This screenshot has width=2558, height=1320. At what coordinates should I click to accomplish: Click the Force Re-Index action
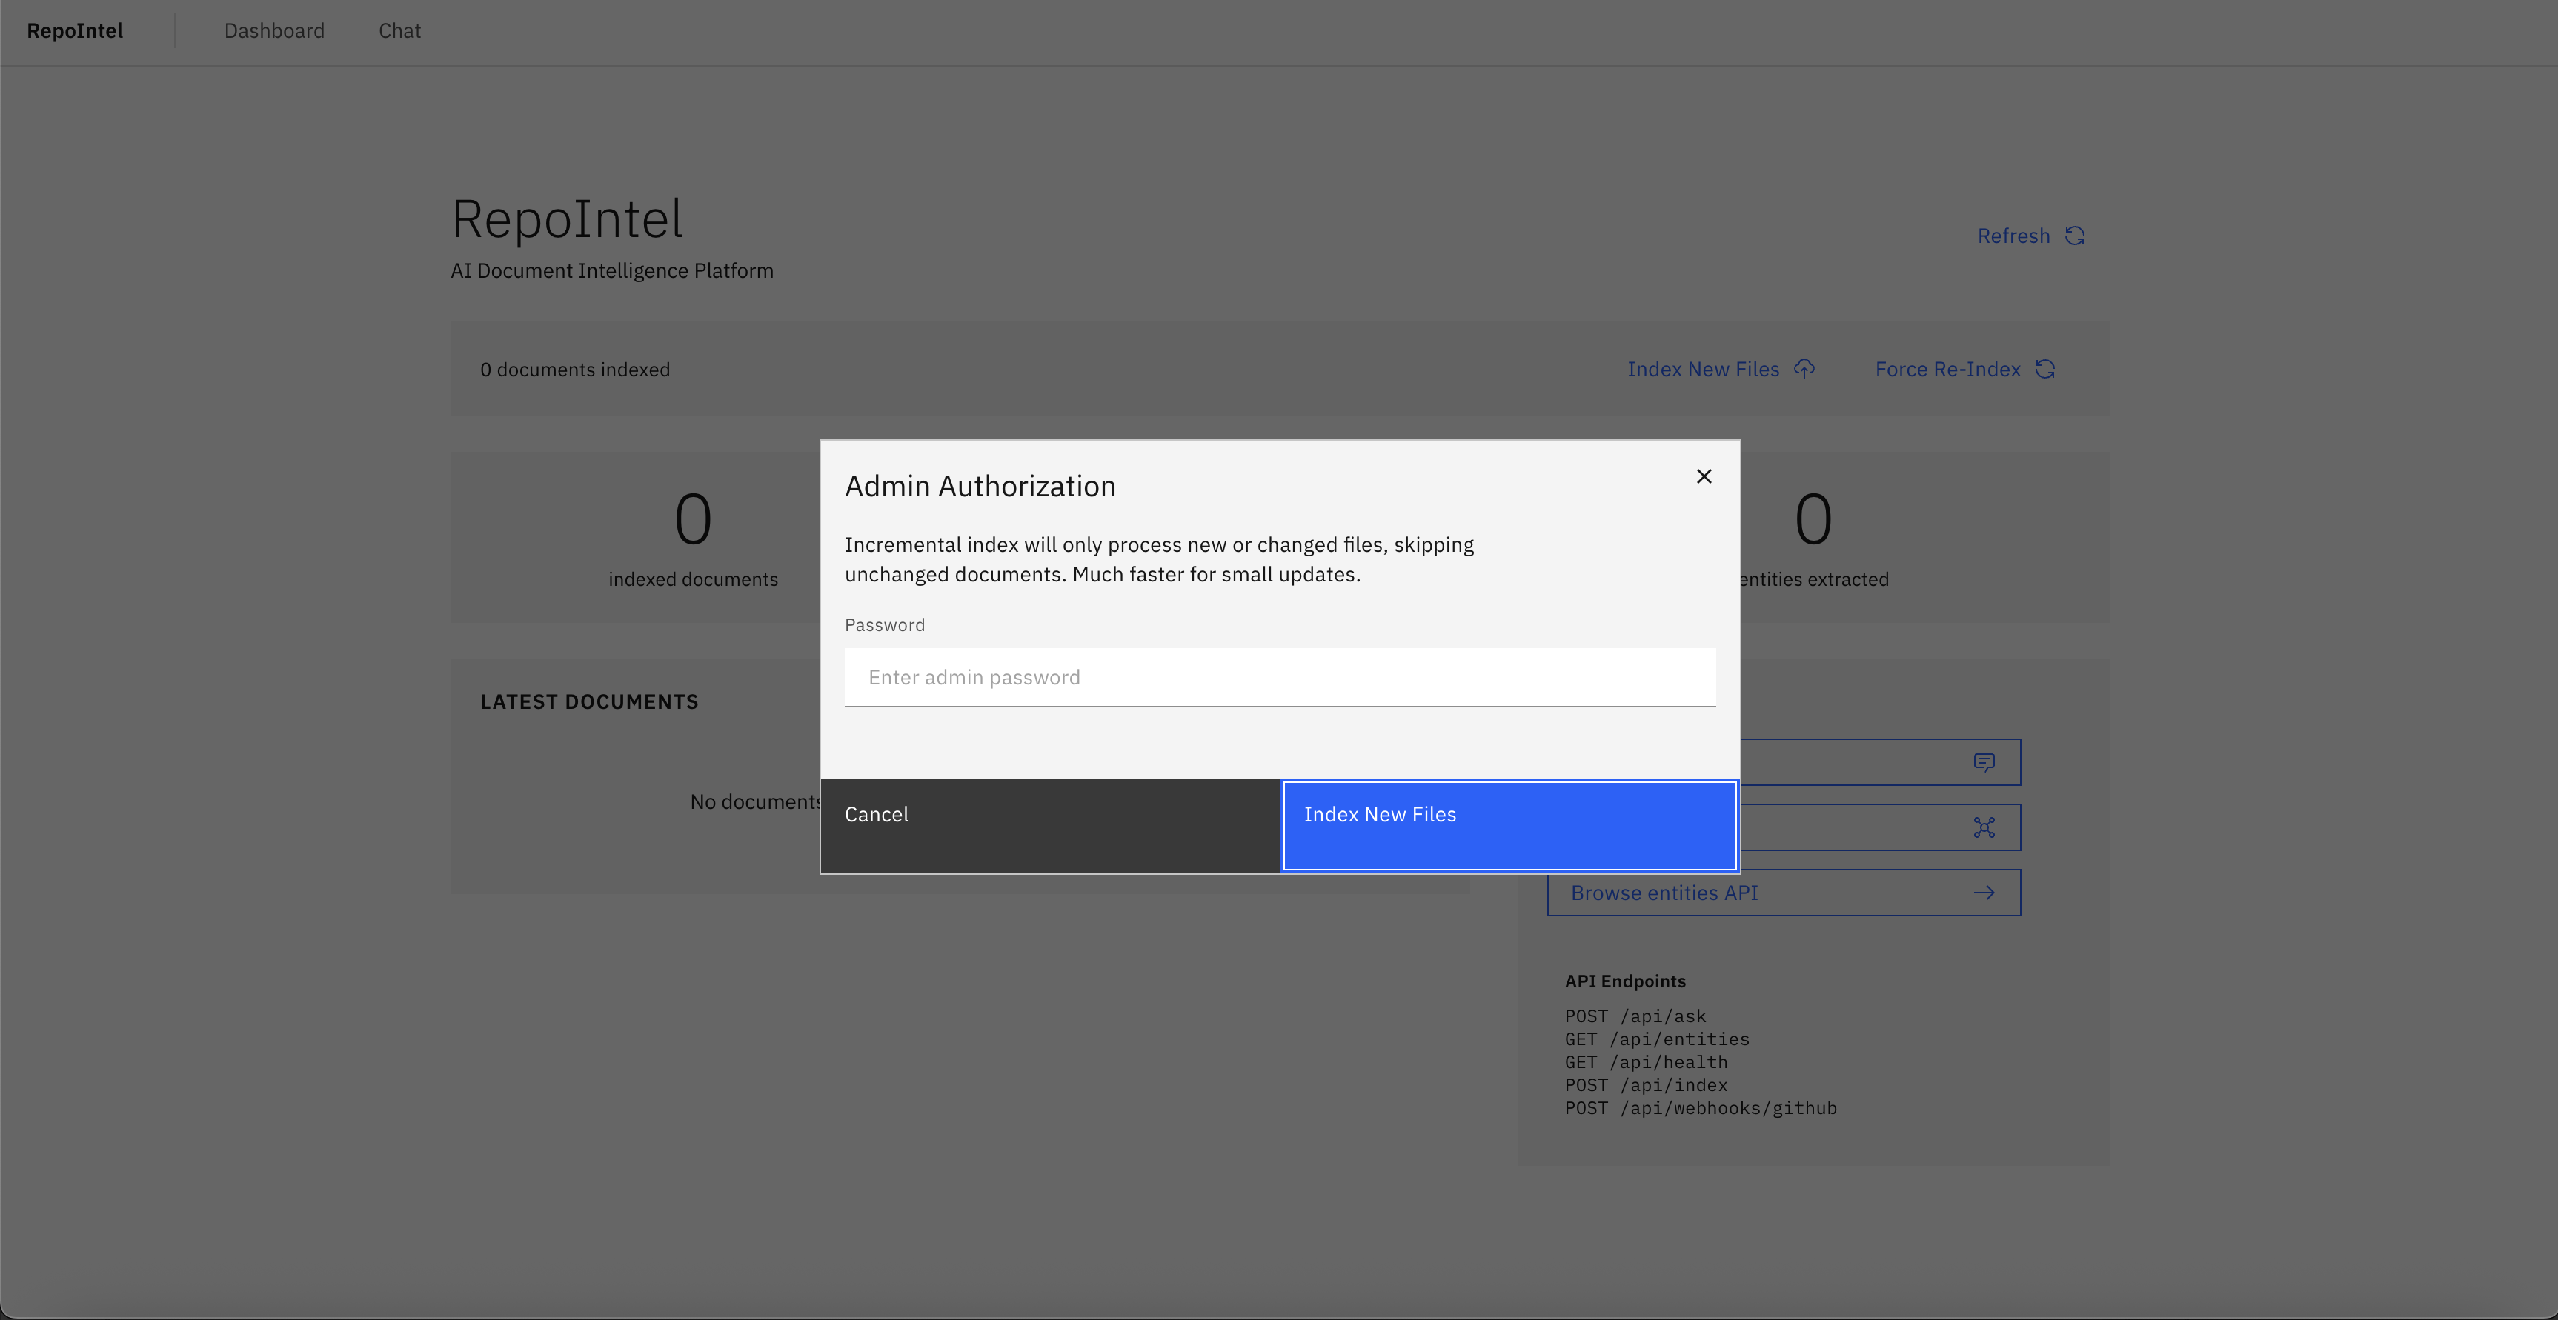(x=1947, y=368)
